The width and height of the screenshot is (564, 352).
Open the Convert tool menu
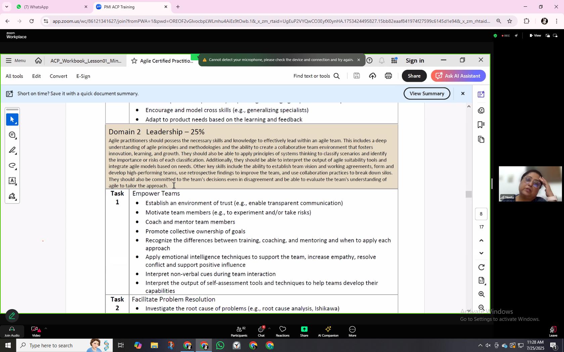[x=58, y=76]
